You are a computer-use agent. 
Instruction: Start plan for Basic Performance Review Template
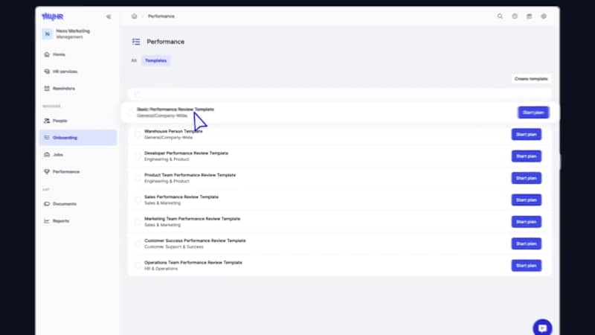click(x=533, y=112)
